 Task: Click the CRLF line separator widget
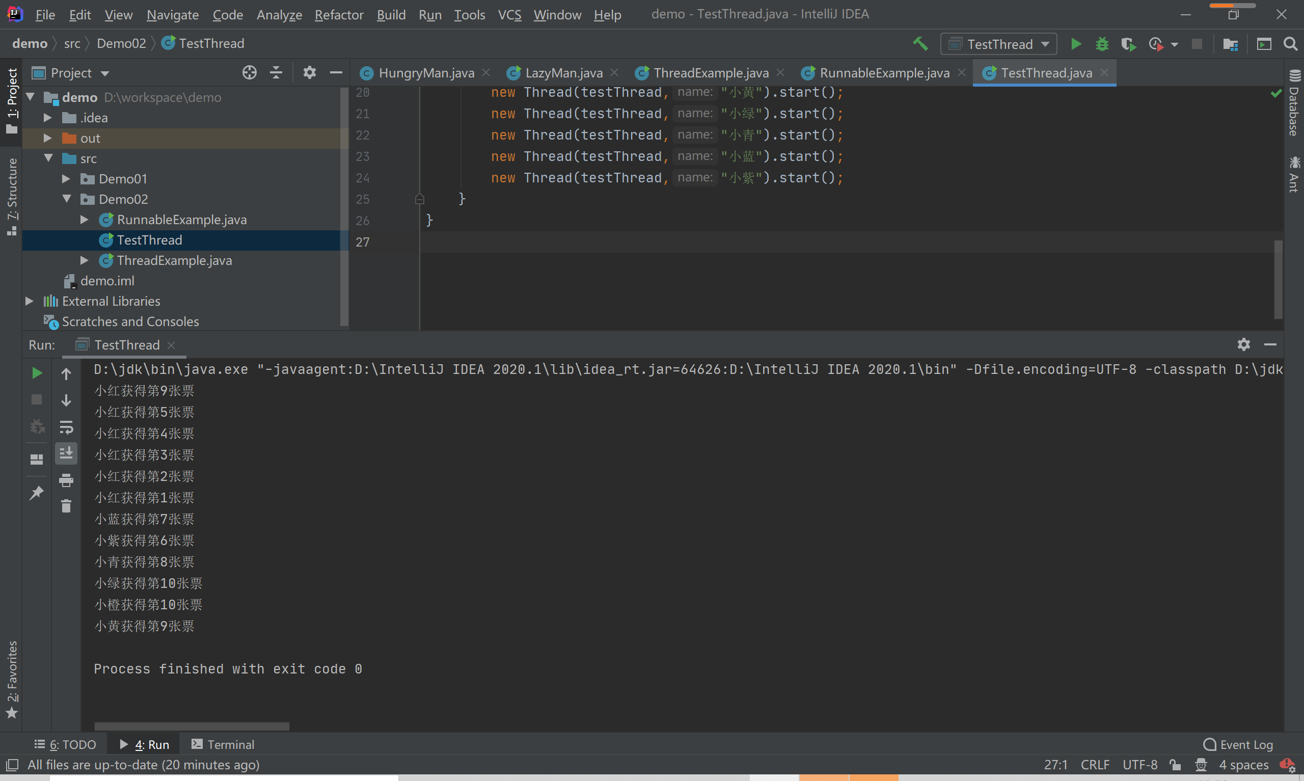(1095, 765)
